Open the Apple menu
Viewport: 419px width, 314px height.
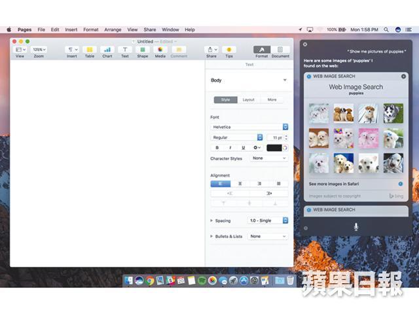coord(9,29)
